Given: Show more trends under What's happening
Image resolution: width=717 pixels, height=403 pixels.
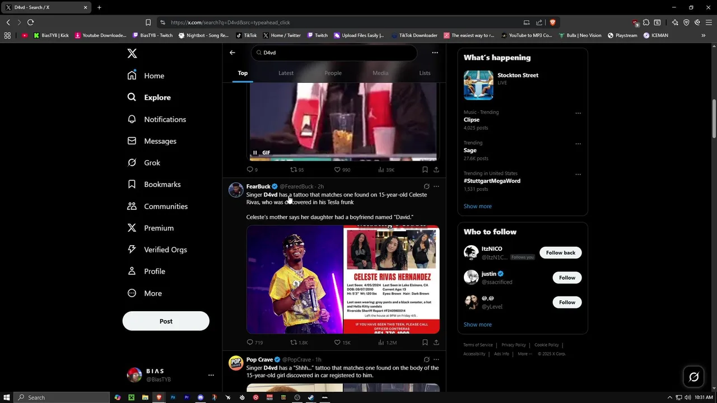Looking at the screenshot, I should point(478,206).
